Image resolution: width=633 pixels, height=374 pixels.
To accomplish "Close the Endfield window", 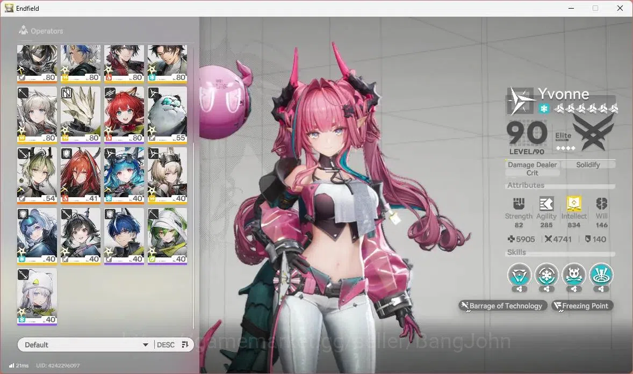I will coord(620,8).
